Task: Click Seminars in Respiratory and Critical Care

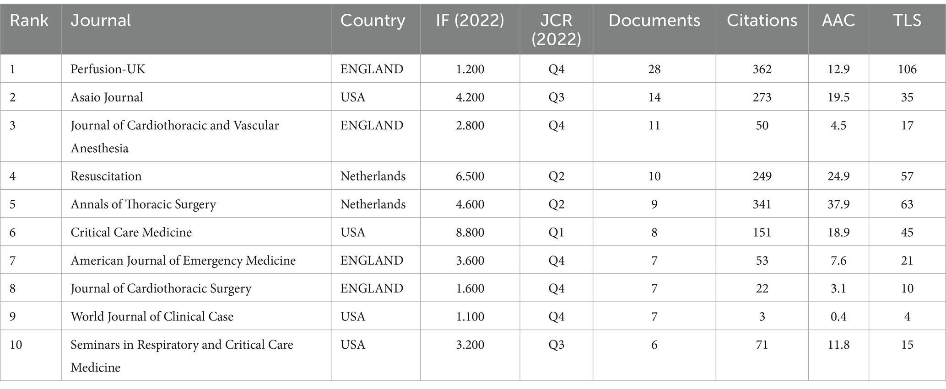Action: (182, 345)
